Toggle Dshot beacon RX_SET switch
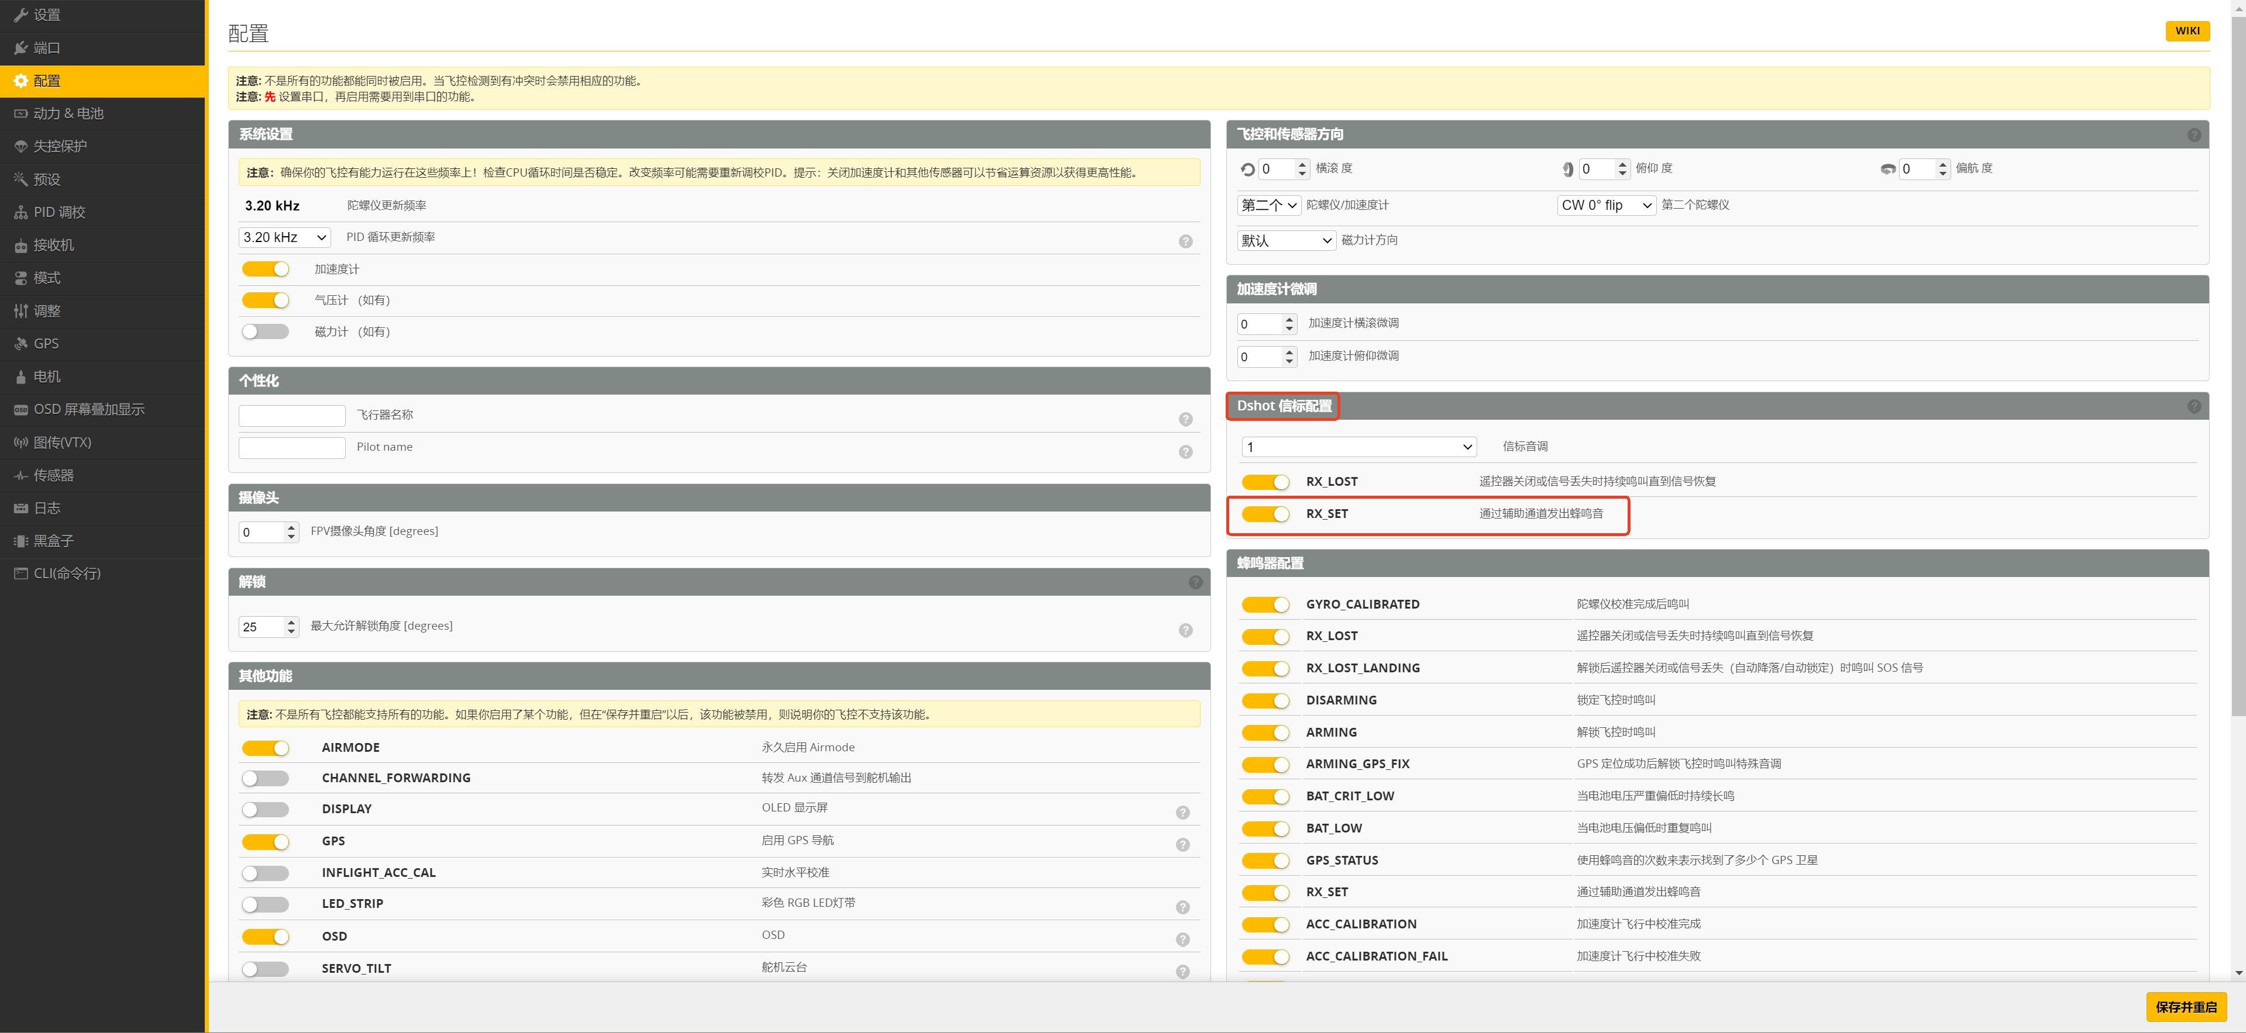The height and width of the screenshot is (1033, 2246). click(x=1265, y=514)
